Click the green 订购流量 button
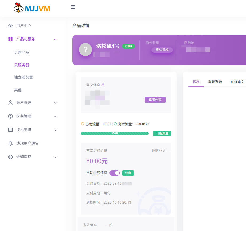Image resolution: width=246 pixels, height=231 pixels. (x=162, y=133)
